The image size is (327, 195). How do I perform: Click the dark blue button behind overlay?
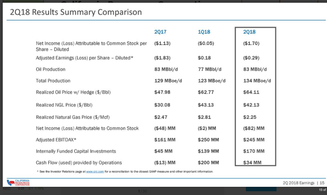pyautogui.click(x=261, y=189)
